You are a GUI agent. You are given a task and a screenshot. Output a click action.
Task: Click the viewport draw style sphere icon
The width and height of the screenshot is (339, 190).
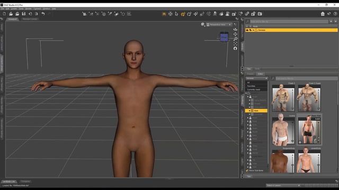202,24
